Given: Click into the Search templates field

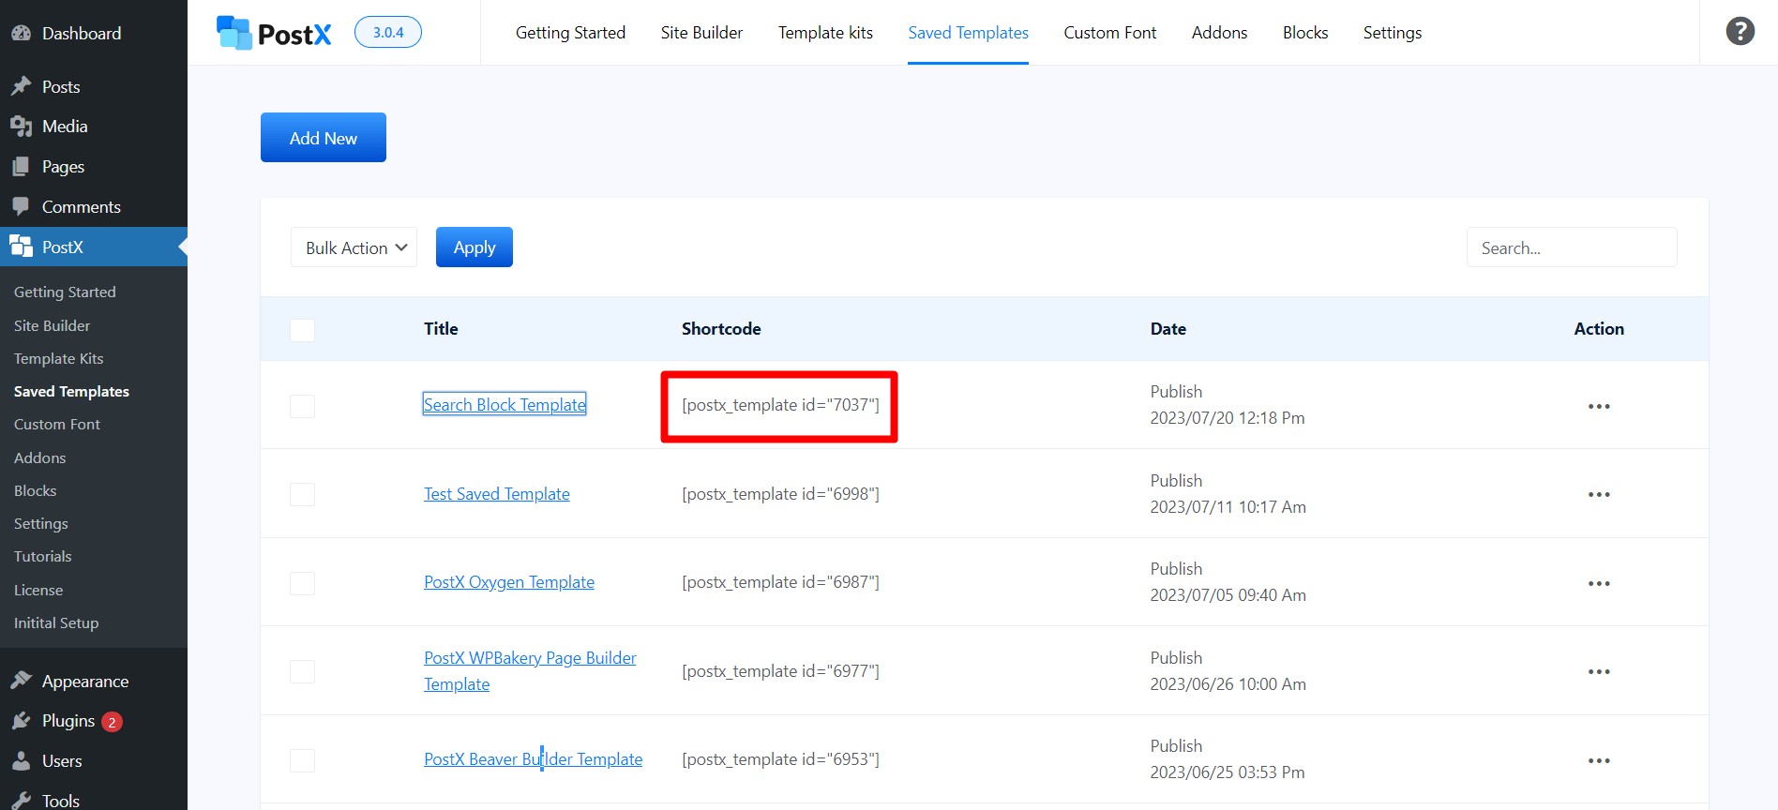Looking at the screenshot, I should pyautogui.click(x=1572, y=247).
